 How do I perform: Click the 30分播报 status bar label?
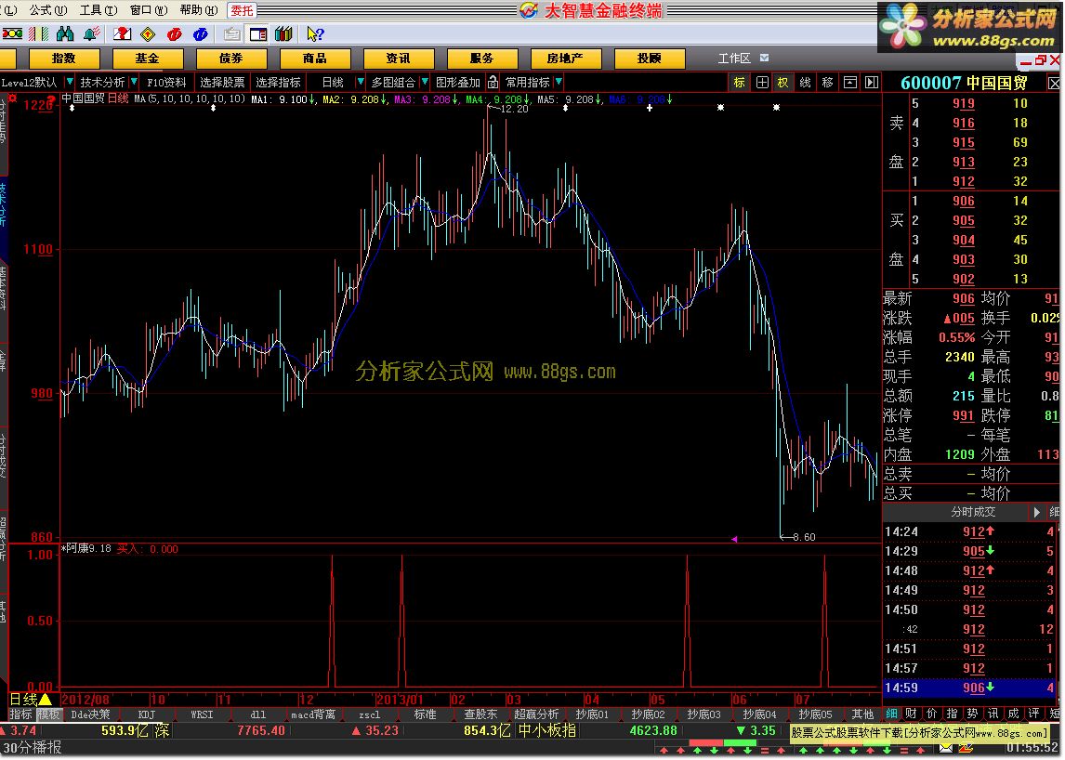click(32, 748)
